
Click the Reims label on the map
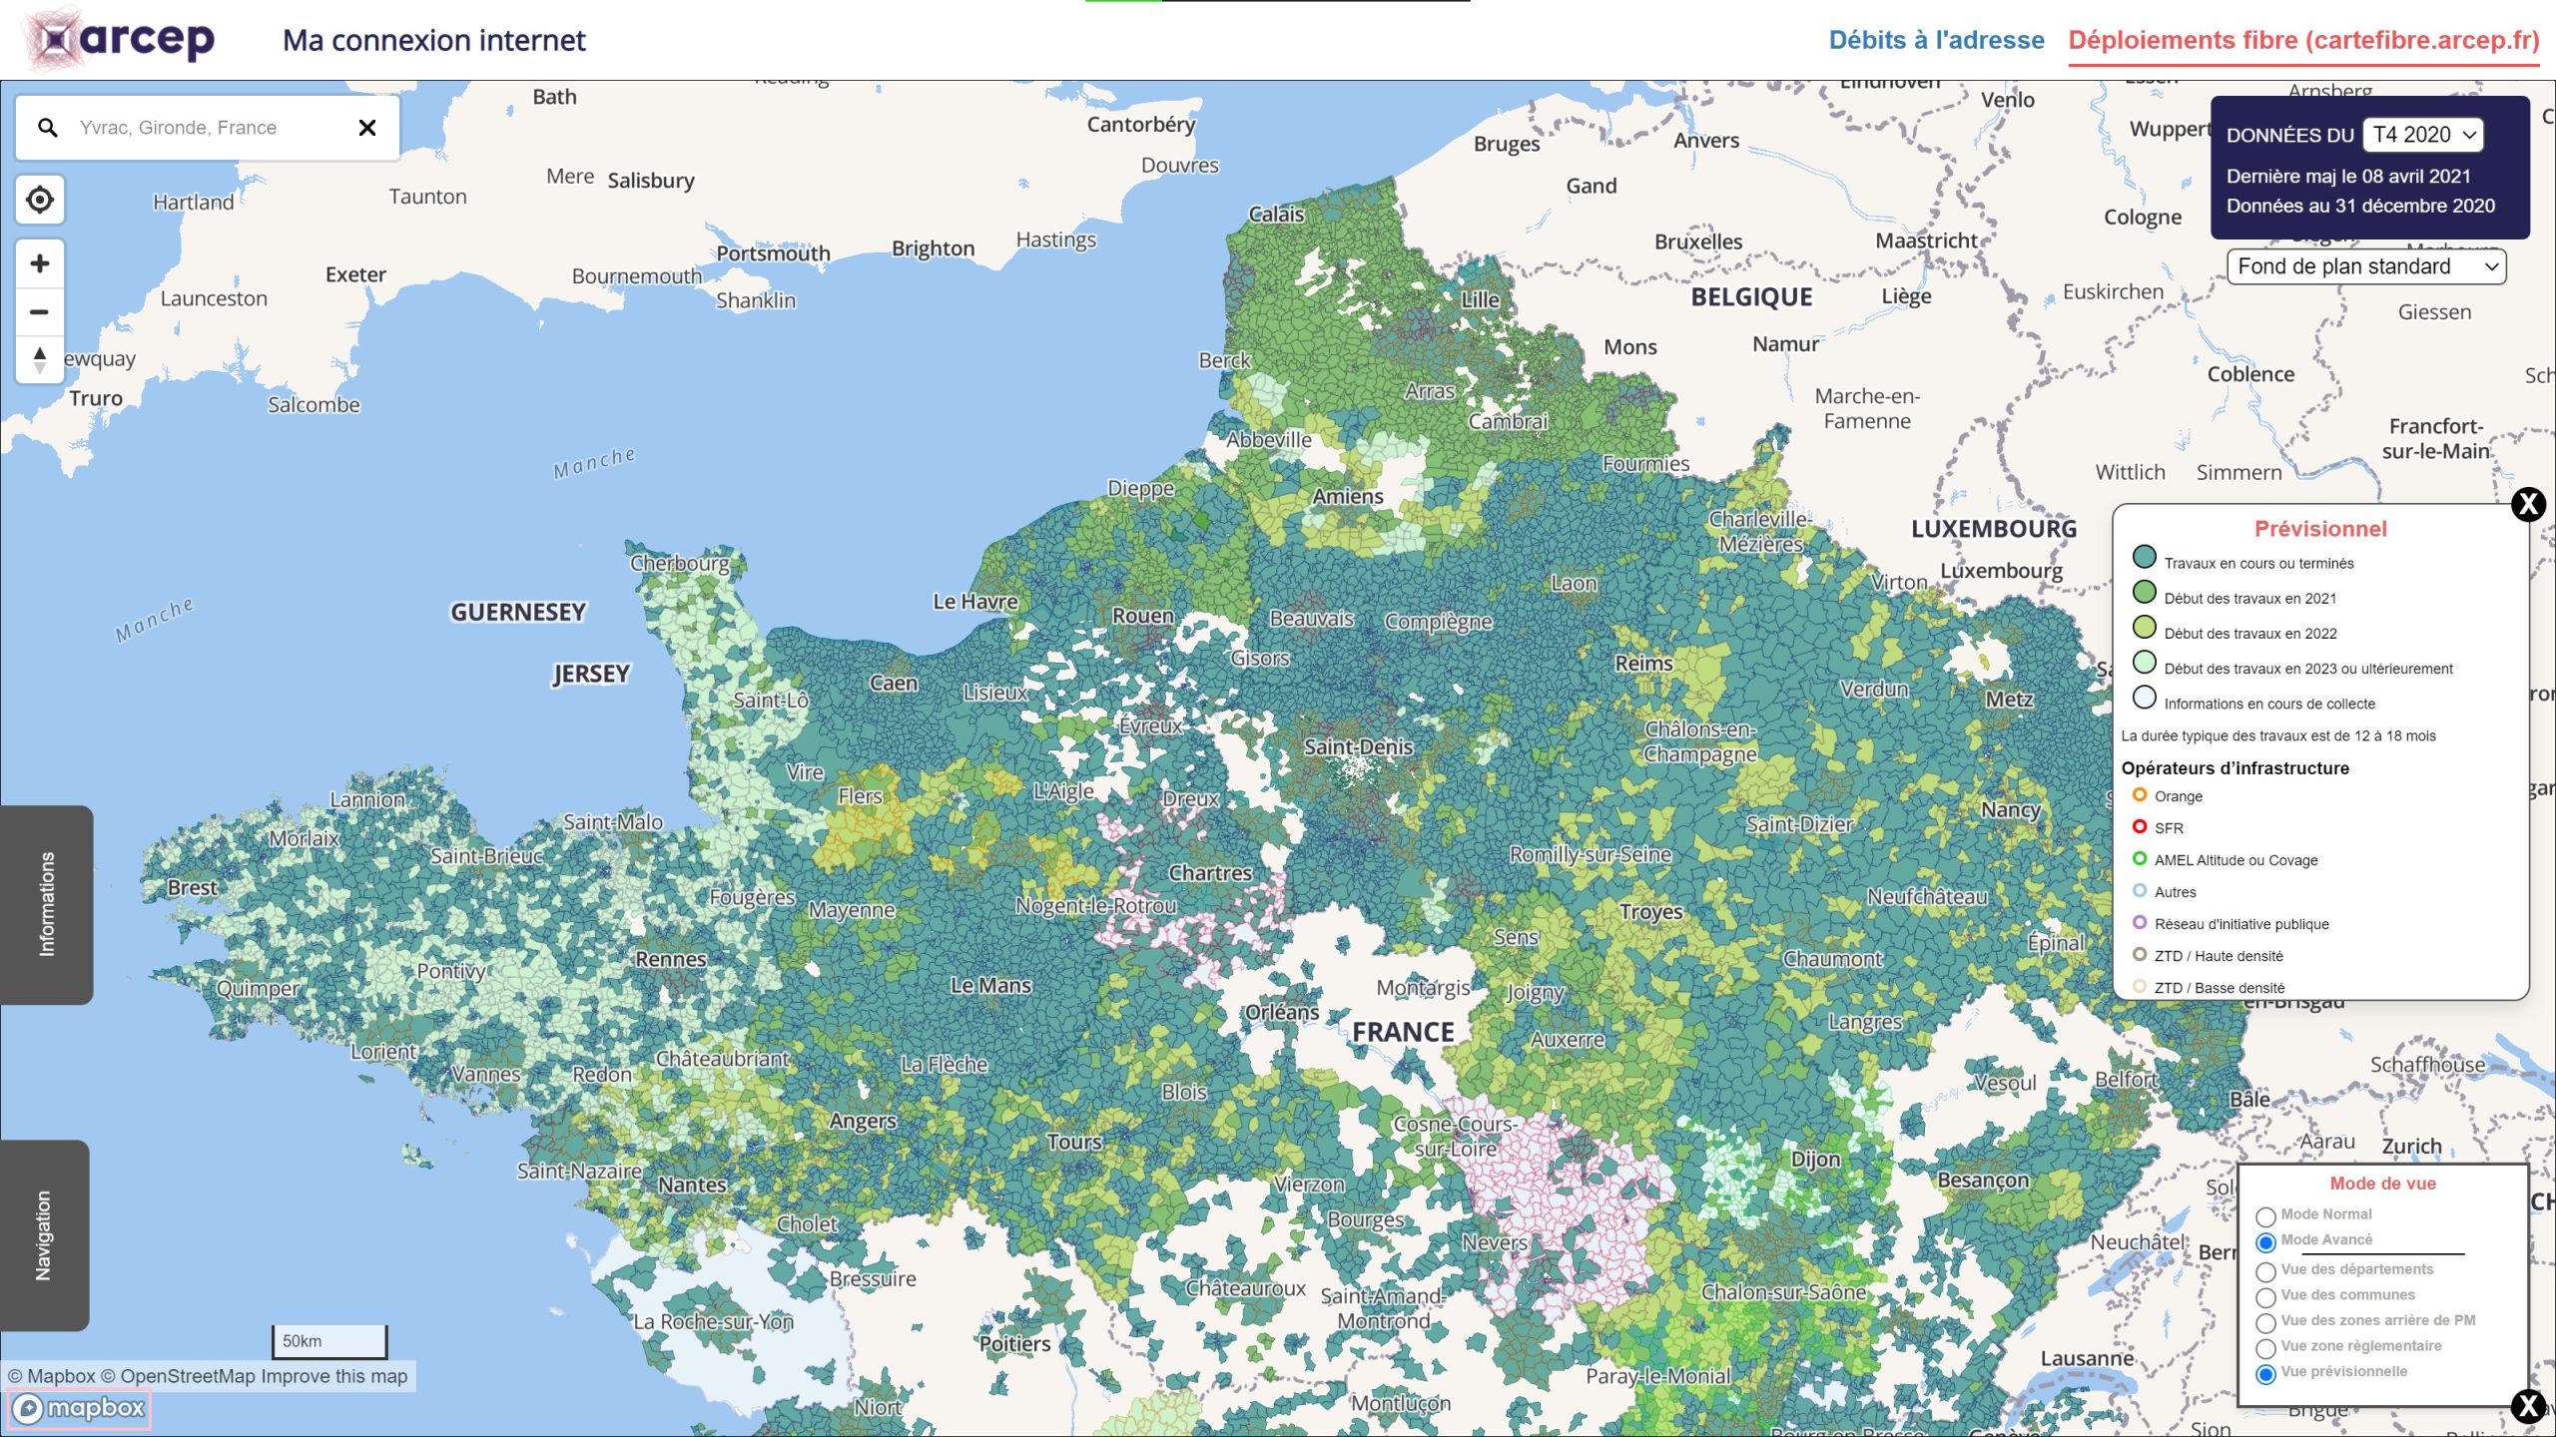point(1643,663)
